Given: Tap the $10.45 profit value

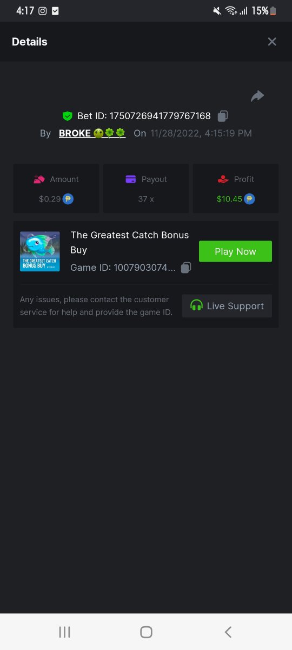Looking at the screenshot, I should click(229, 199).
